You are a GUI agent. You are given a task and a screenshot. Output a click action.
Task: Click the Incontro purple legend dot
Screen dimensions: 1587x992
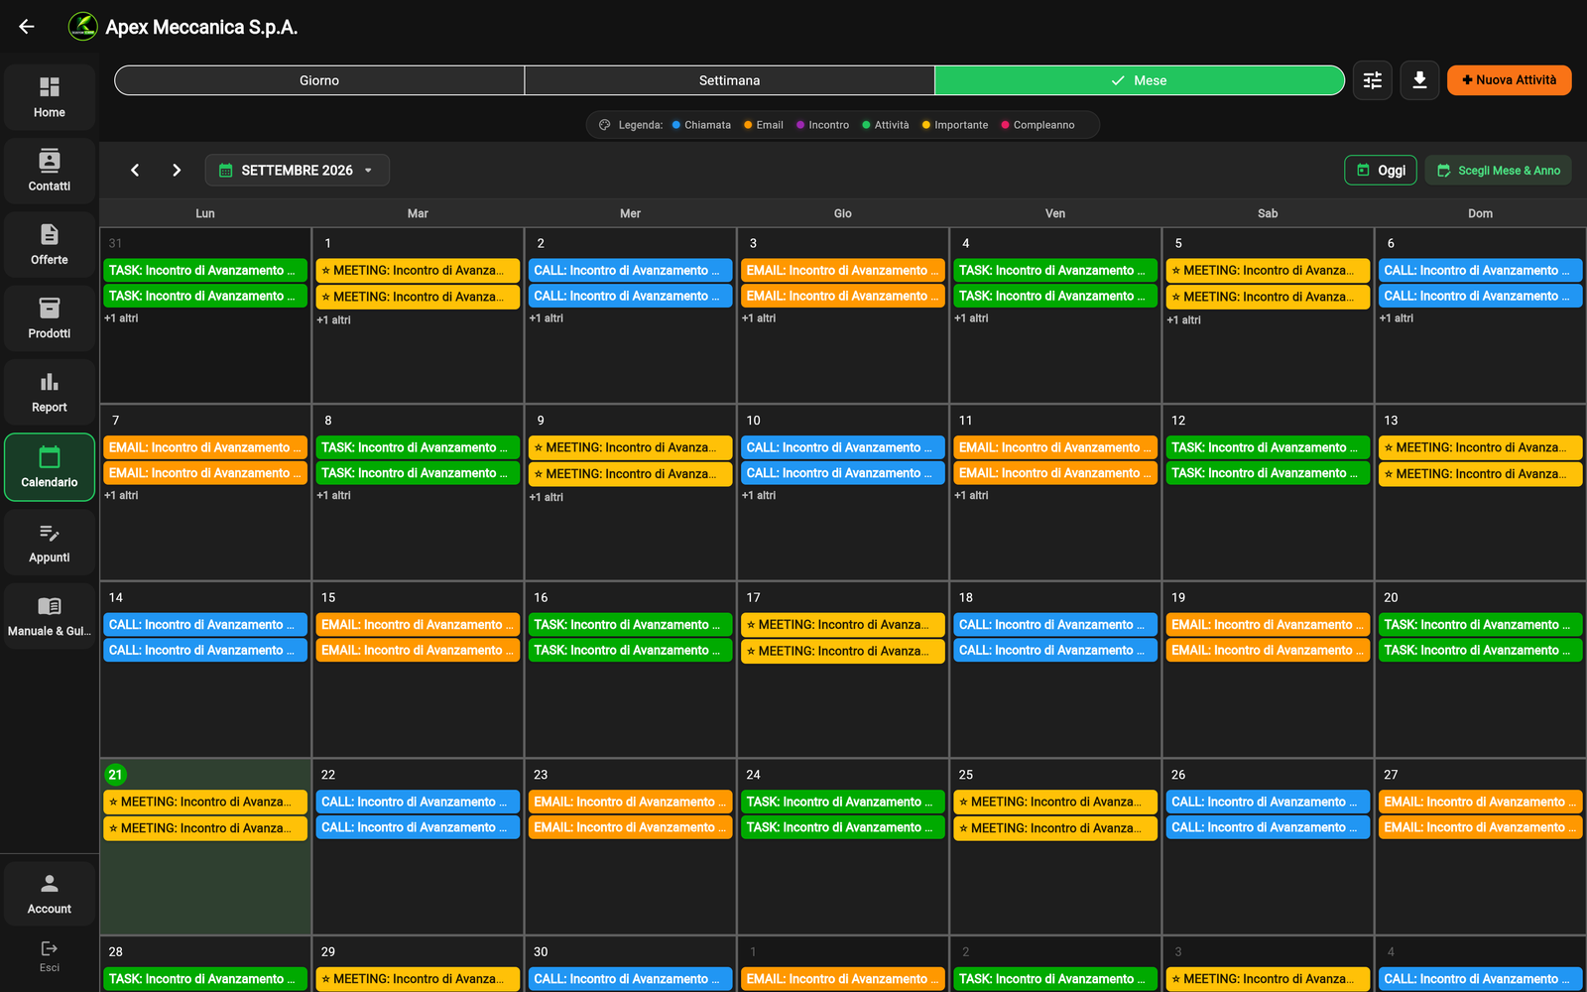[800, 125]
